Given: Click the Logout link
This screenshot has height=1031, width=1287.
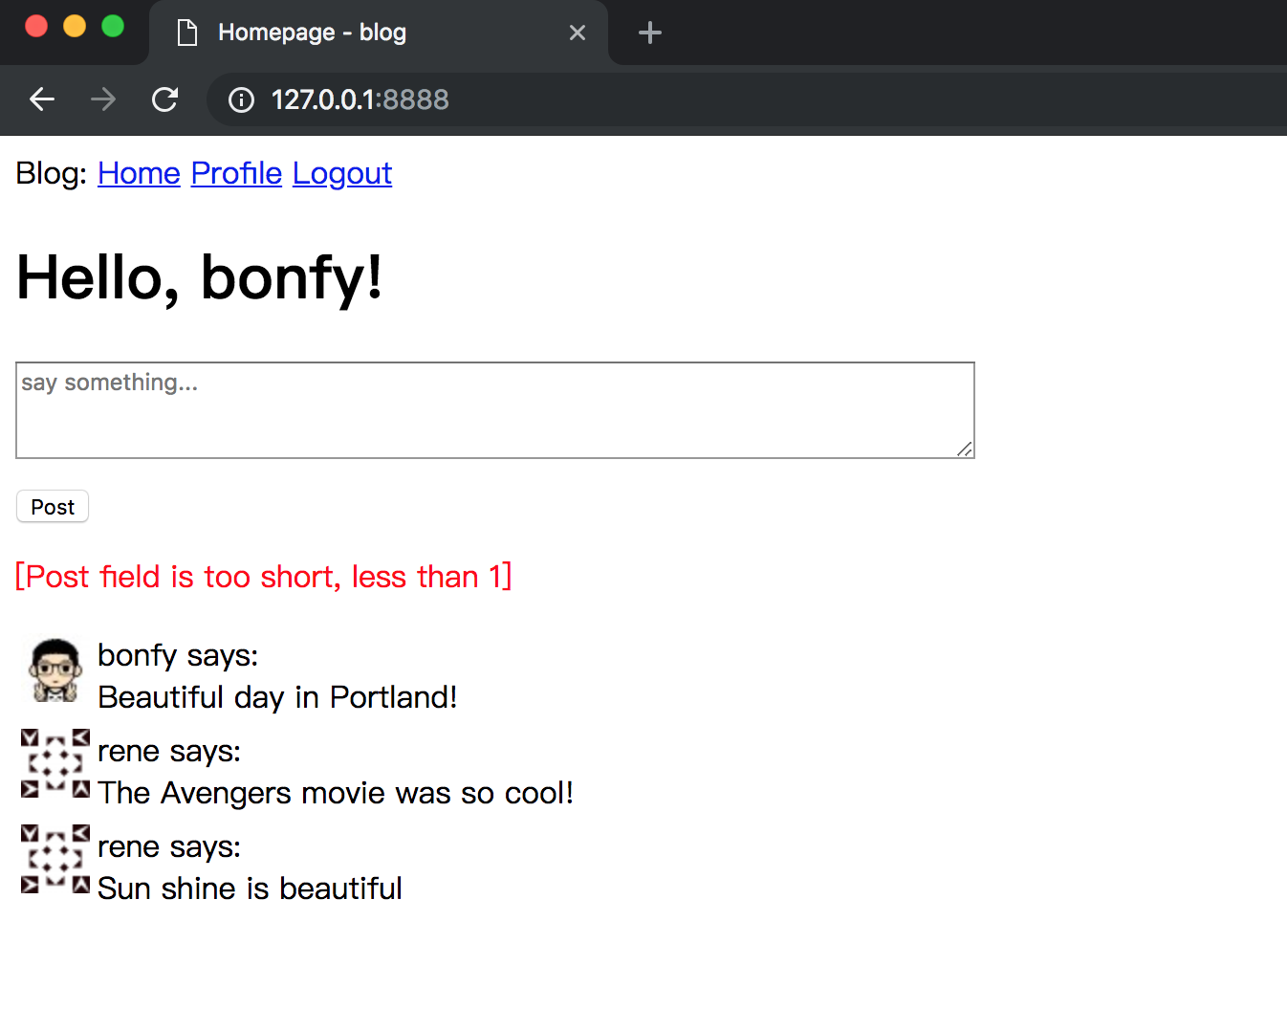Looking at the screenshot, I should (x=342, y=173).
